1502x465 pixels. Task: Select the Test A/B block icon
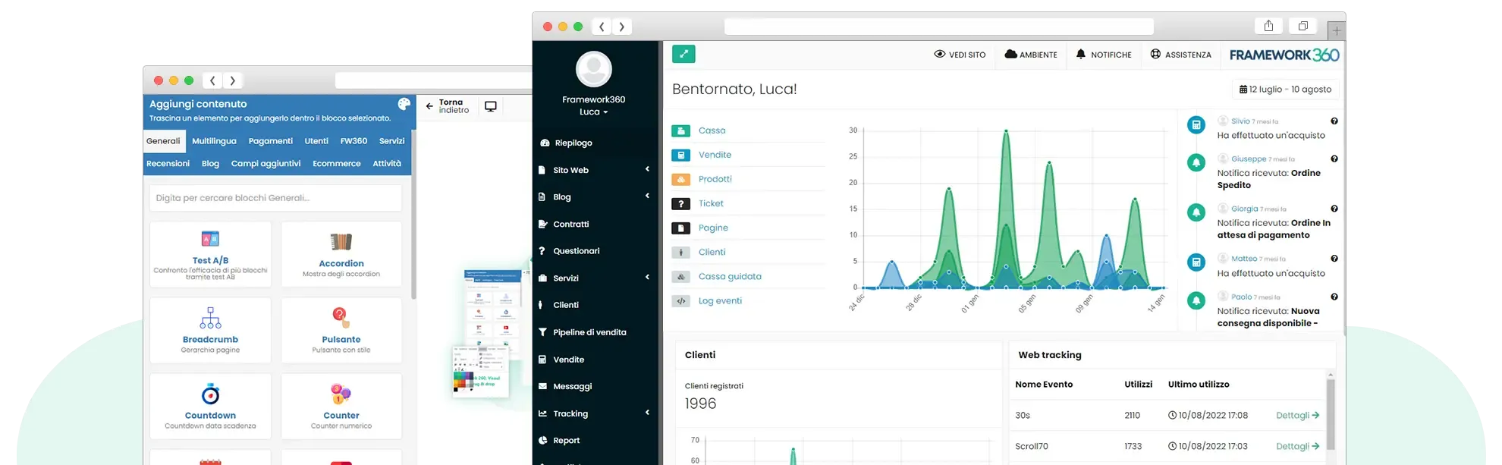click(210, 239)
